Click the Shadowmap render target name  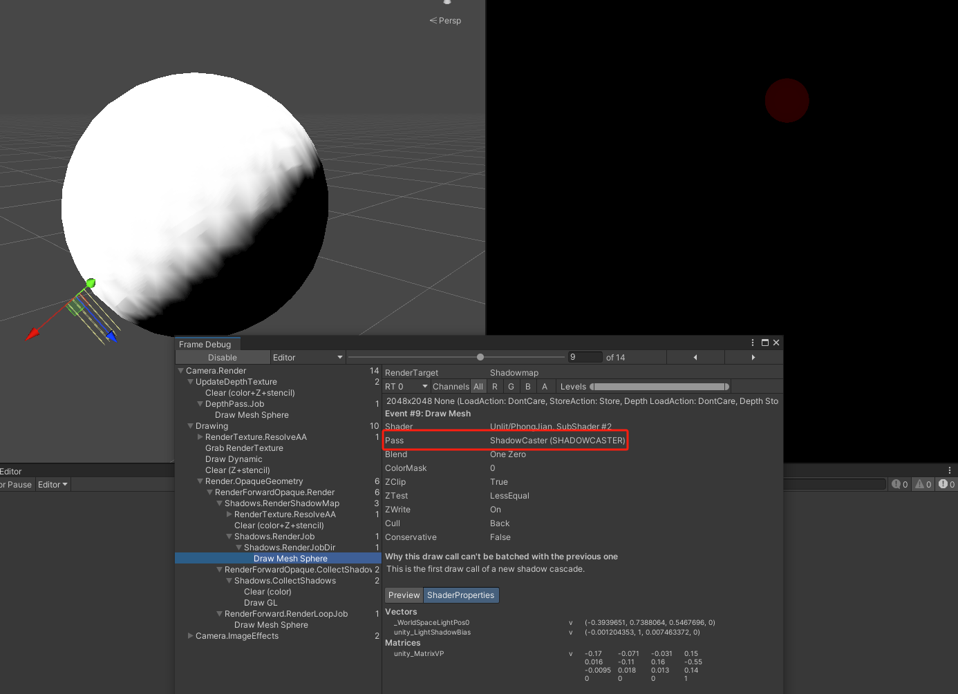[514, 373]
